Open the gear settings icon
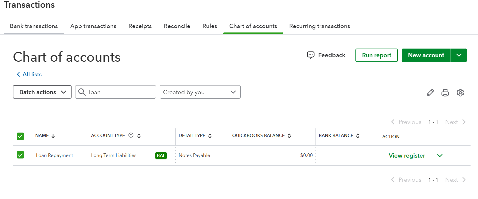 tap(460, 93)
